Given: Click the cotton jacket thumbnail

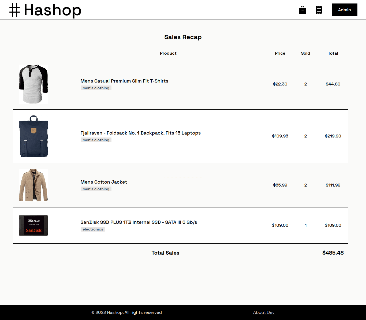Looking at the screenshot, I should click(33, 185).
